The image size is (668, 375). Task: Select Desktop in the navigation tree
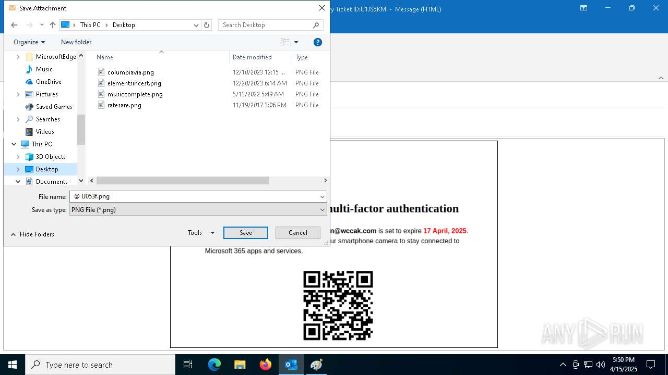point(47,169)
